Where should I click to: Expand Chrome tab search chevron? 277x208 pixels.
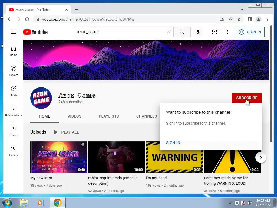[242, 10]
